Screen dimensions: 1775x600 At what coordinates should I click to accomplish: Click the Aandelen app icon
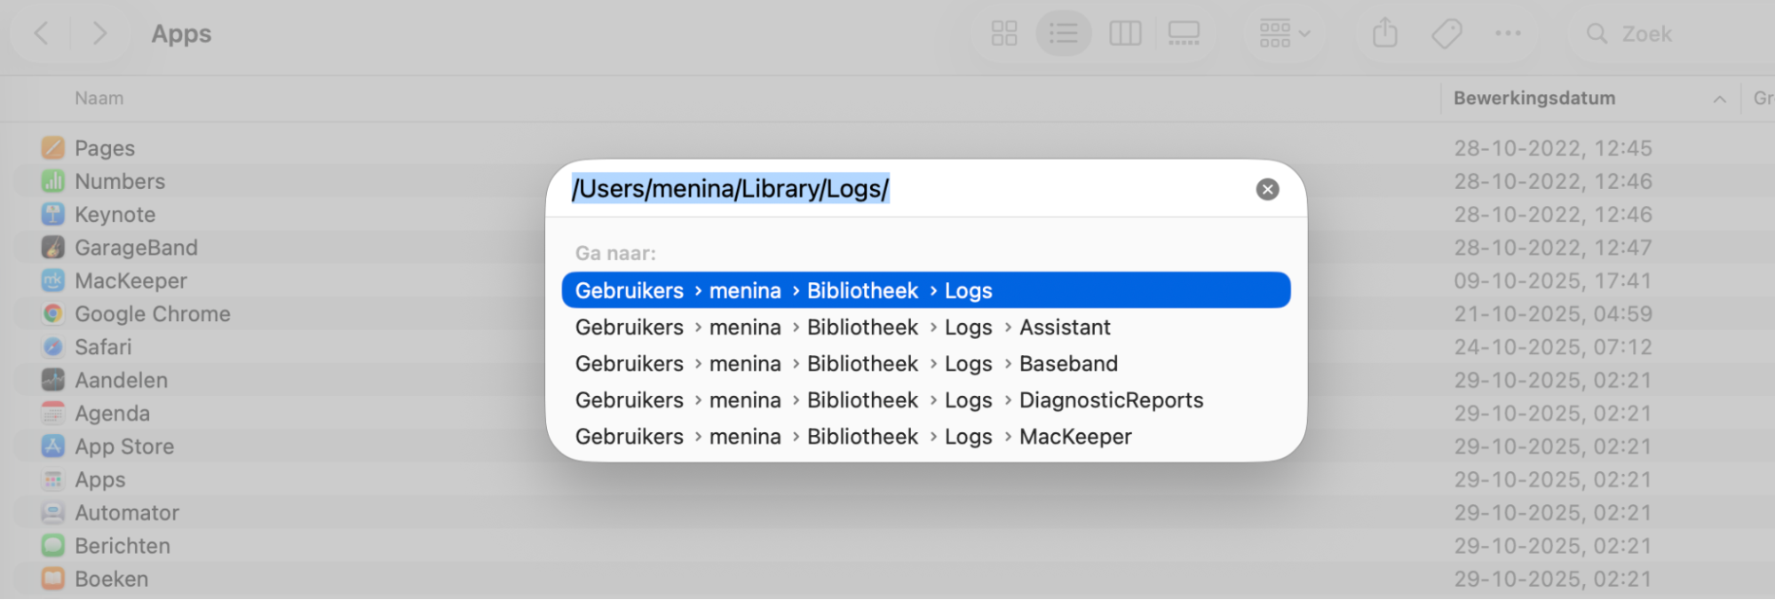tap(53, 380)
